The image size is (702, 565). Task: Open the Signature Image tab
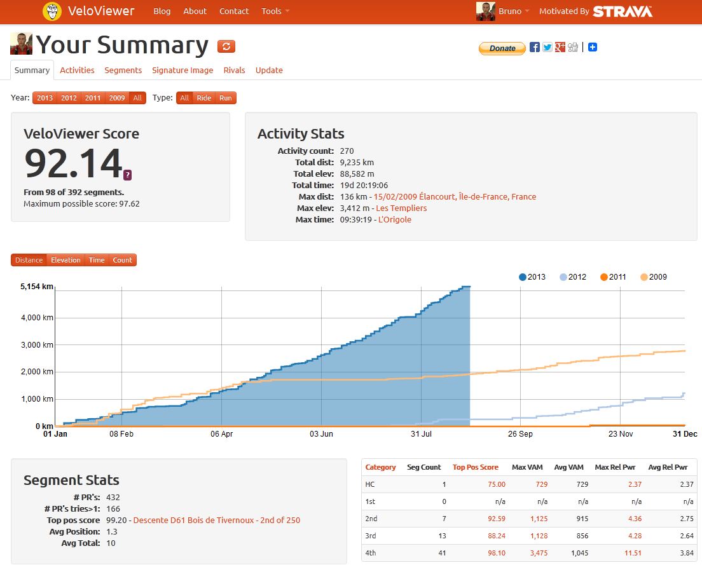click(x=182, y=70)
